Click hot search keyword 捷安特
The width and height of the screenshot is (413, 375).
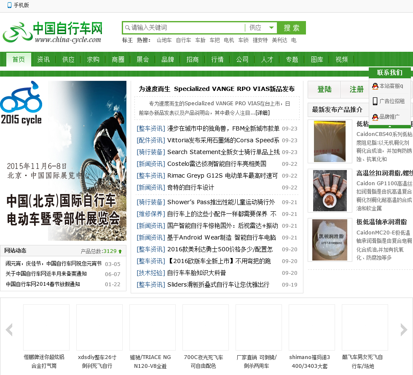point(260,40)
